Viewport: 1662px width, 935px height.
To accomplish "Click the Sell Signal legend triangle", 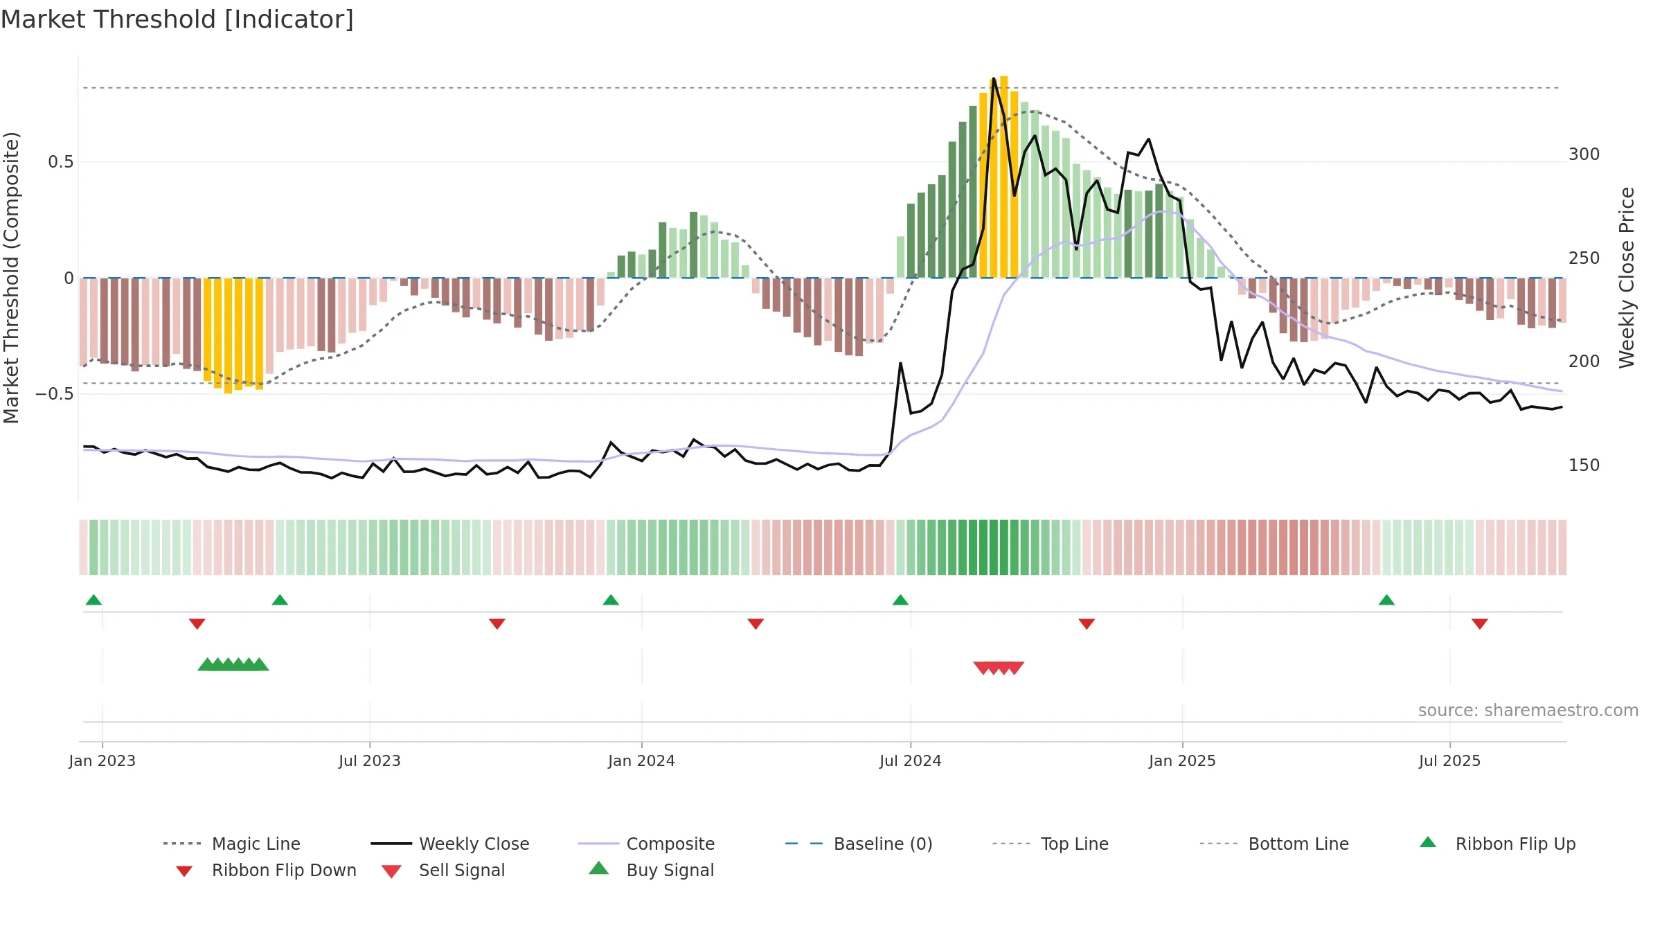I will [x=391, y=871].
